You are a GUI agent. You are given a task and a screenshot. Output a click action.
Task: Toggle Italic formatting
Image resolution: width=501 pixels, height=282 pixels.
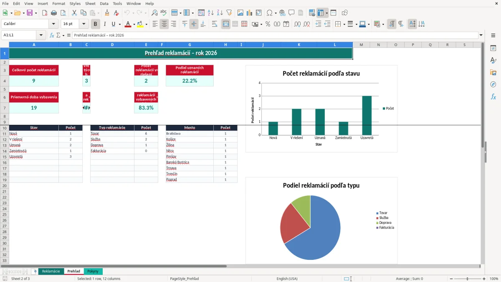[105, 24]
